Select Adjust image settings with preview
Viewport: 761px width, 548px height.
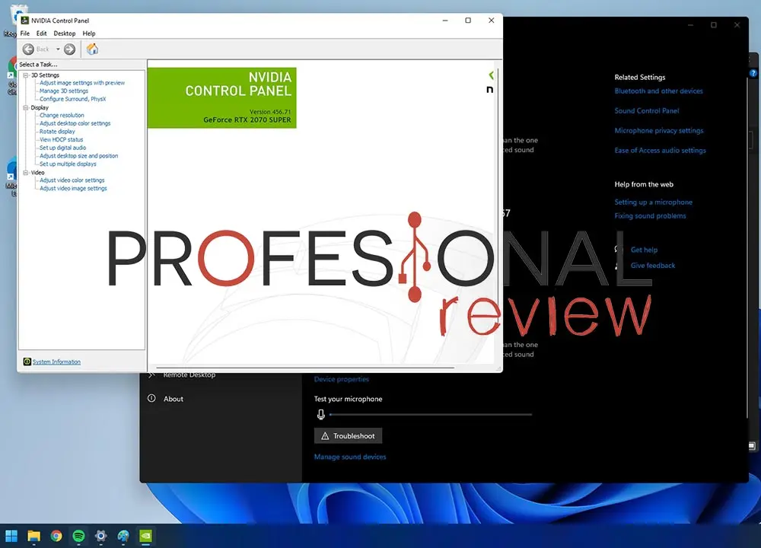(82, 83)
